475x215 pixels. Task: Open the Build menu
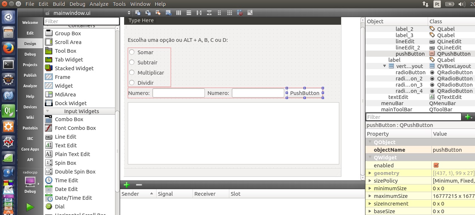point(59,4)
